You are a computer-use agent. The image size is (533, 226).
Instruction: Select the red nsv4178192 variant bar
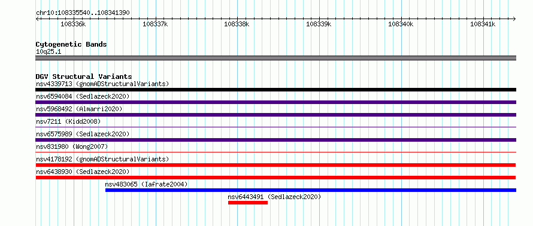275,165
